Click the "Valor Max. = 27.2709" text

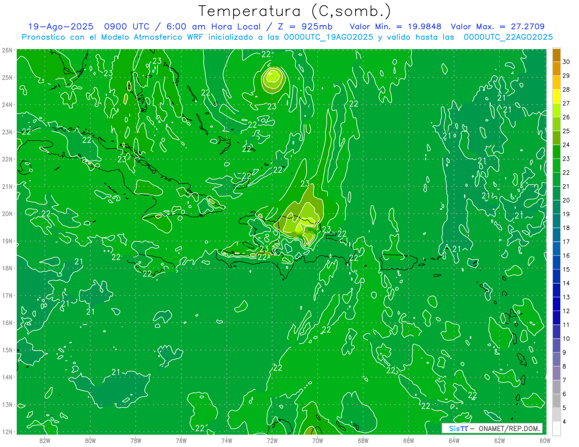(498, 27)
